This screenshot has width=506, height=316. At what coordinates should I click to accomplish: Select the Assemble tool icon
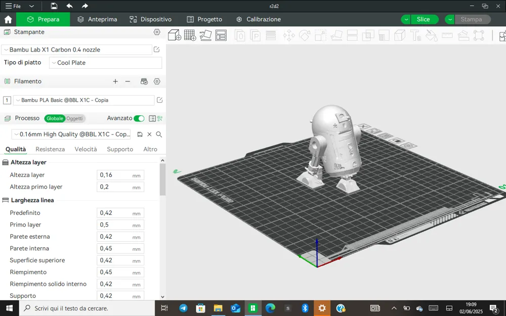tap(463, 35)
